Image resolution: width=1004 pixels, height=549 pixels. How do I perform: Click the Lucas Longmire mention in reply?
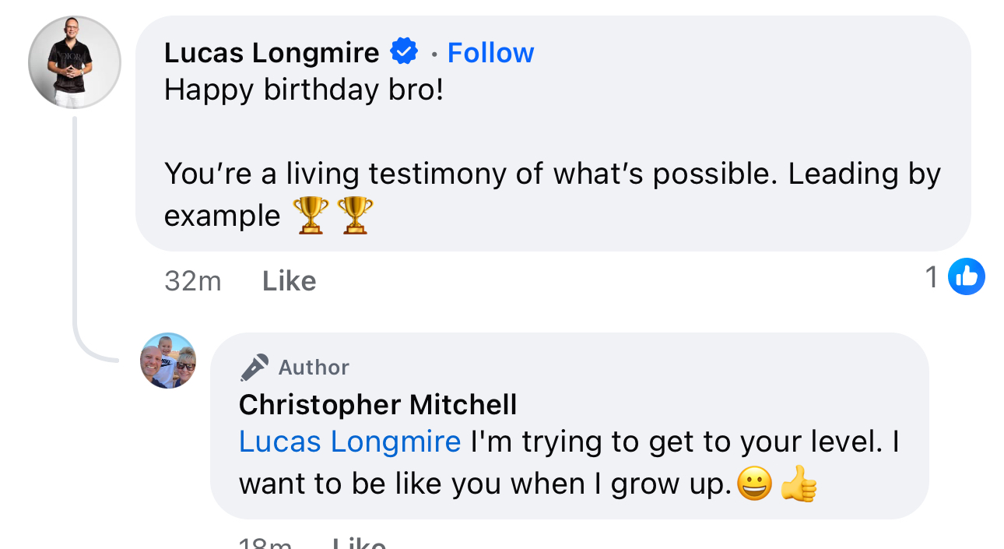click(350, 442)
